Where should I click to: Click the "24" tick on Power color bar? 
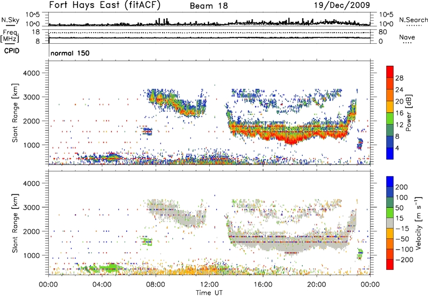[399, 90]
